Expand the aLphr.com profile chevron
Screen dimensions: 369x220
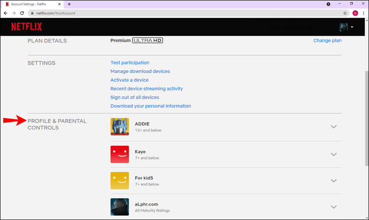coord(333,207)
